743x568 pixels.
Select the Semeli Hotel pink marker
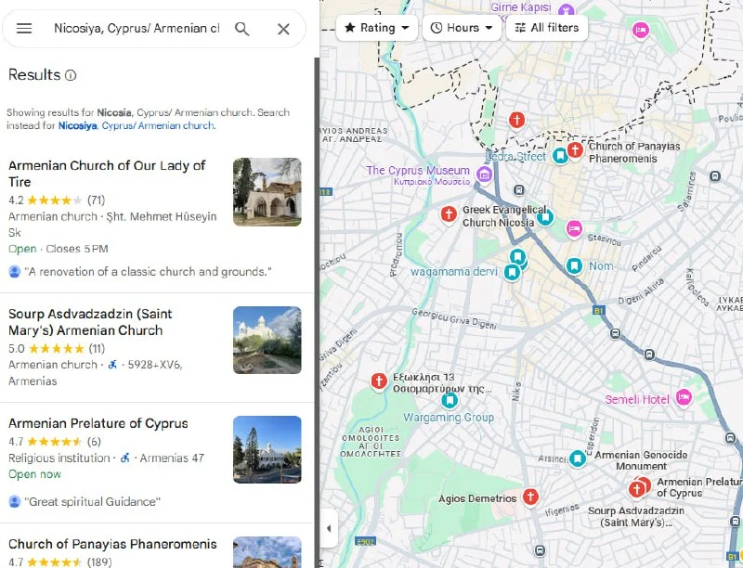coord(684,397)
